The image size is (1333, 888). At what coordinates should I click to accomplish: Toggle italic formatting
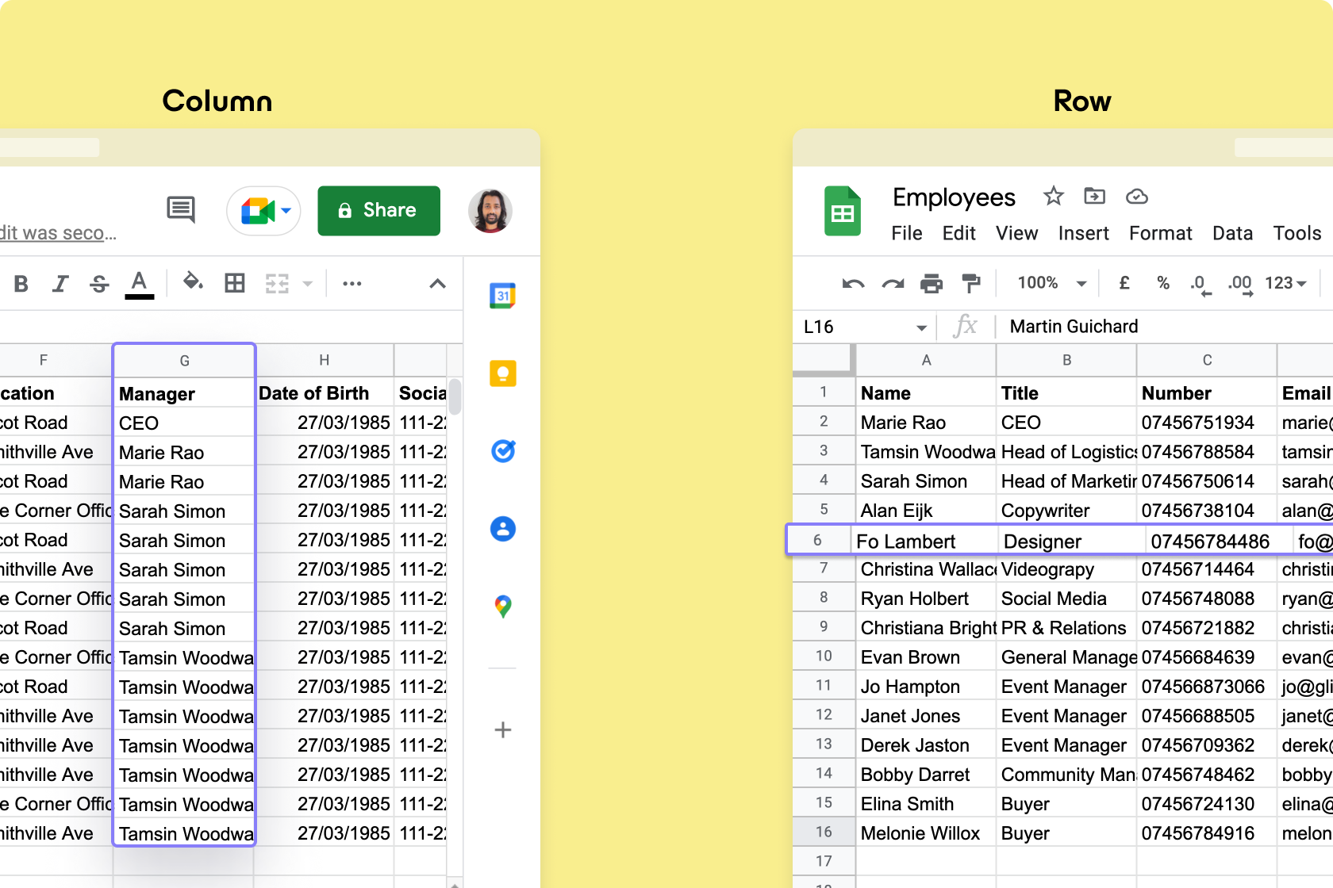click(x=60, y=283)
